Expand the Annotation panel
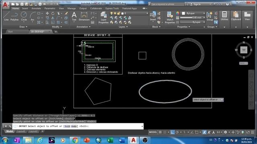257x144 pixels. point(84,27)
